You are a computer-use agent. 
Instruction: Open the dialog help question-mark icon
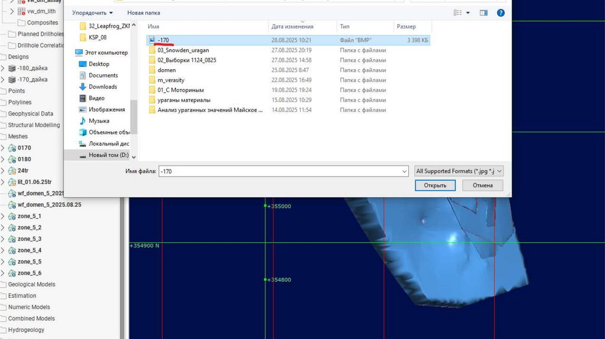(502, 12)
